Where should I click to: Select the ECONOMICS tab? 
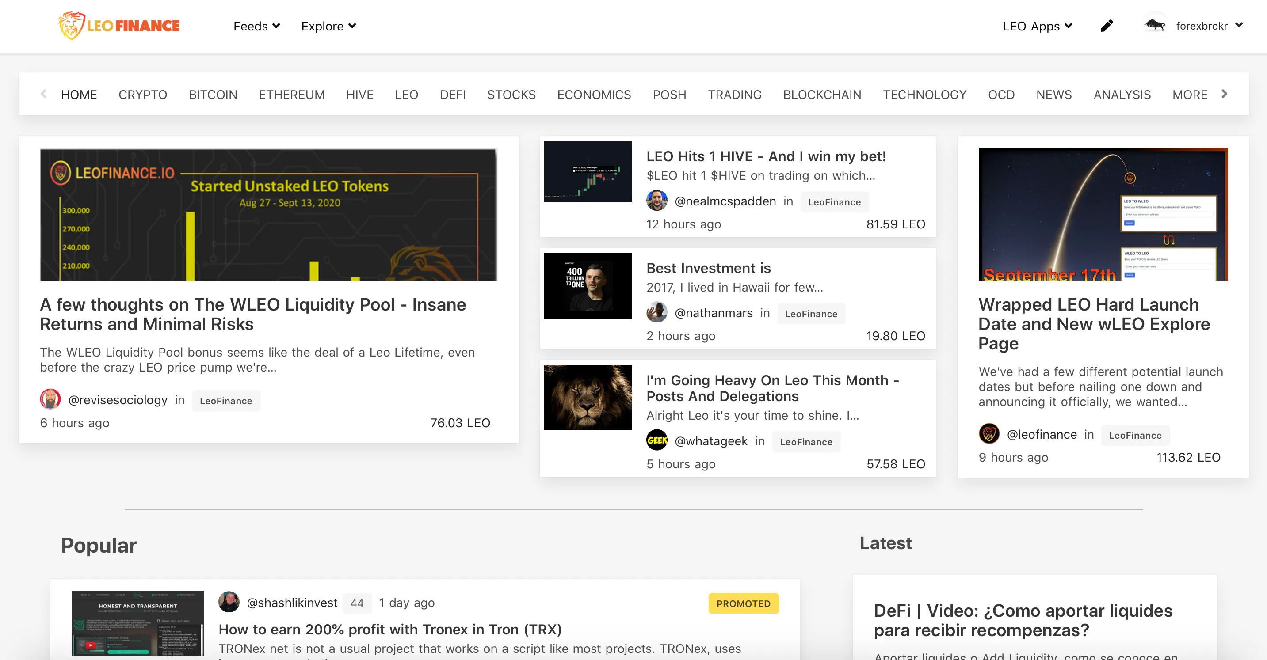[x=594, y=95]
